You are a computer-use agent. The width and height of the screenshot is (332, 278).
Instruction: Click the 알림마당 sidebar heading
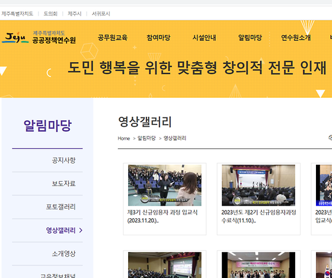point(47,126)
